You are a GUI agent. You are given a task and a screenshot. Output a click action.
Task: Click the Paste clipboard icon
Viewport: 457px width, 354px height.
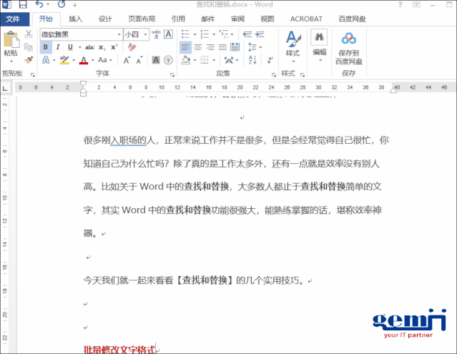pyautogui.click(x=11, y=40)
